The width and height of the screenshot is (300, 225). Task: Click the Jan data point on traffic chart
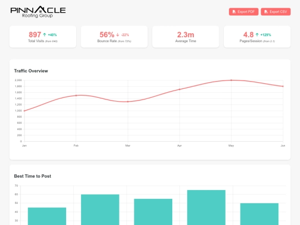pos(24,111)
